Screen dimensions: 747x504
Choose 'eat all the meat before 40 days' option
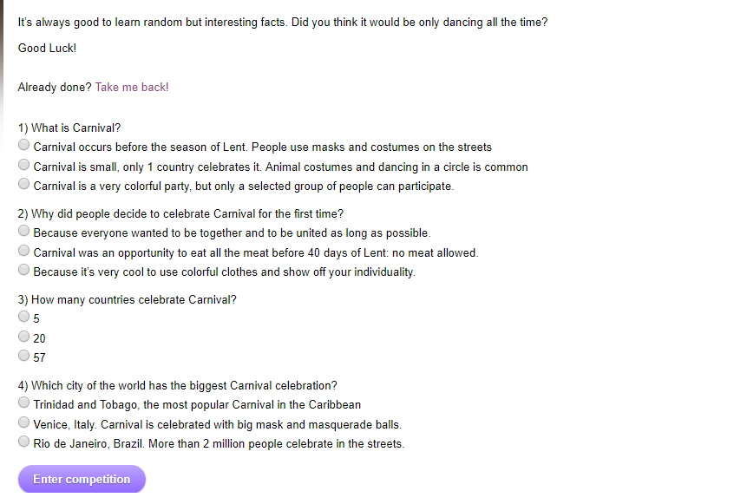[x=23, y=250]
